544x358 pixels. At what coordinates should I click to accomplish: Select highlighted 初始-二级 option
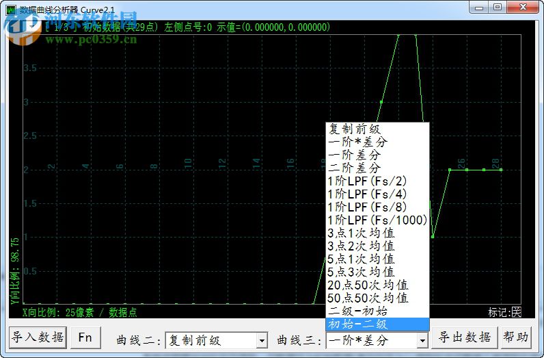[377, 324]
